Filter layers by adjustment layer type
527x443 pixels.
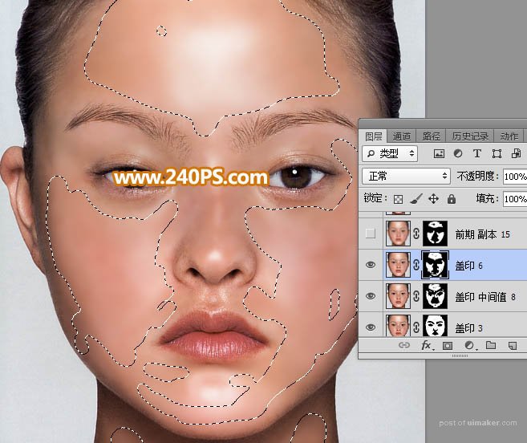pos(458,154)
